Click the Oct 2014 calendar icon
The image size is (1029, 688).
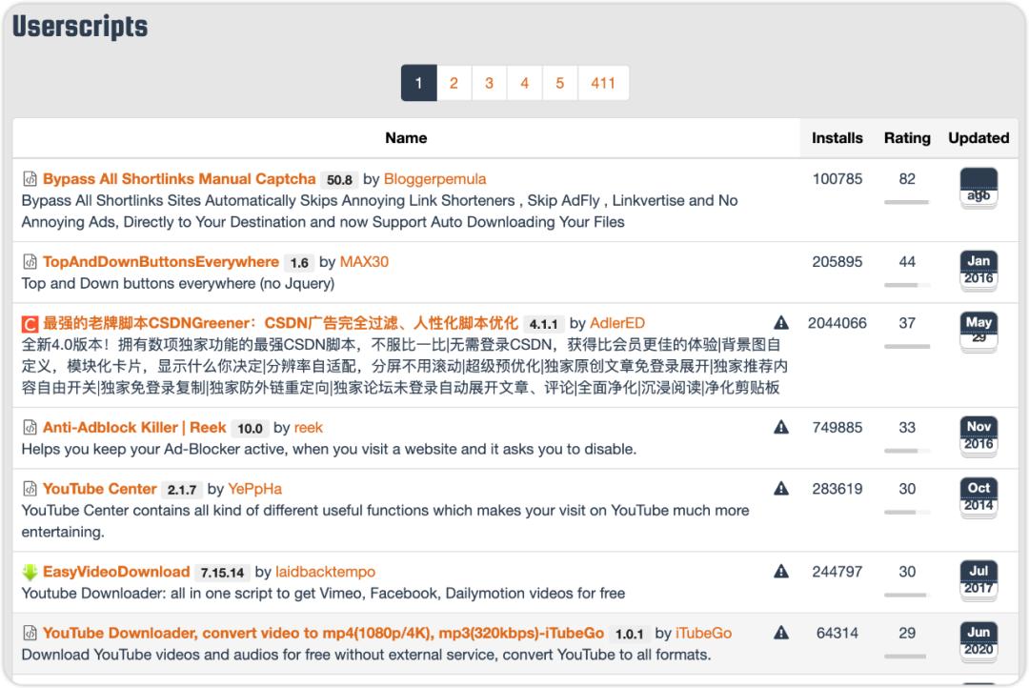979,496
